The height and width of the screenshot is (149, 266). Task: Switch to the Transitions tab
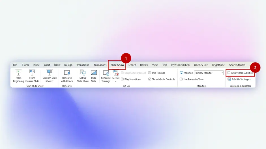tap(83, 65)
